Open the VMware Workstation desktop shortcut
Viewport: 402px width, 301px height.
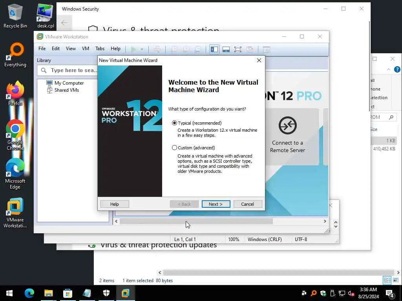tap(15, 213)
